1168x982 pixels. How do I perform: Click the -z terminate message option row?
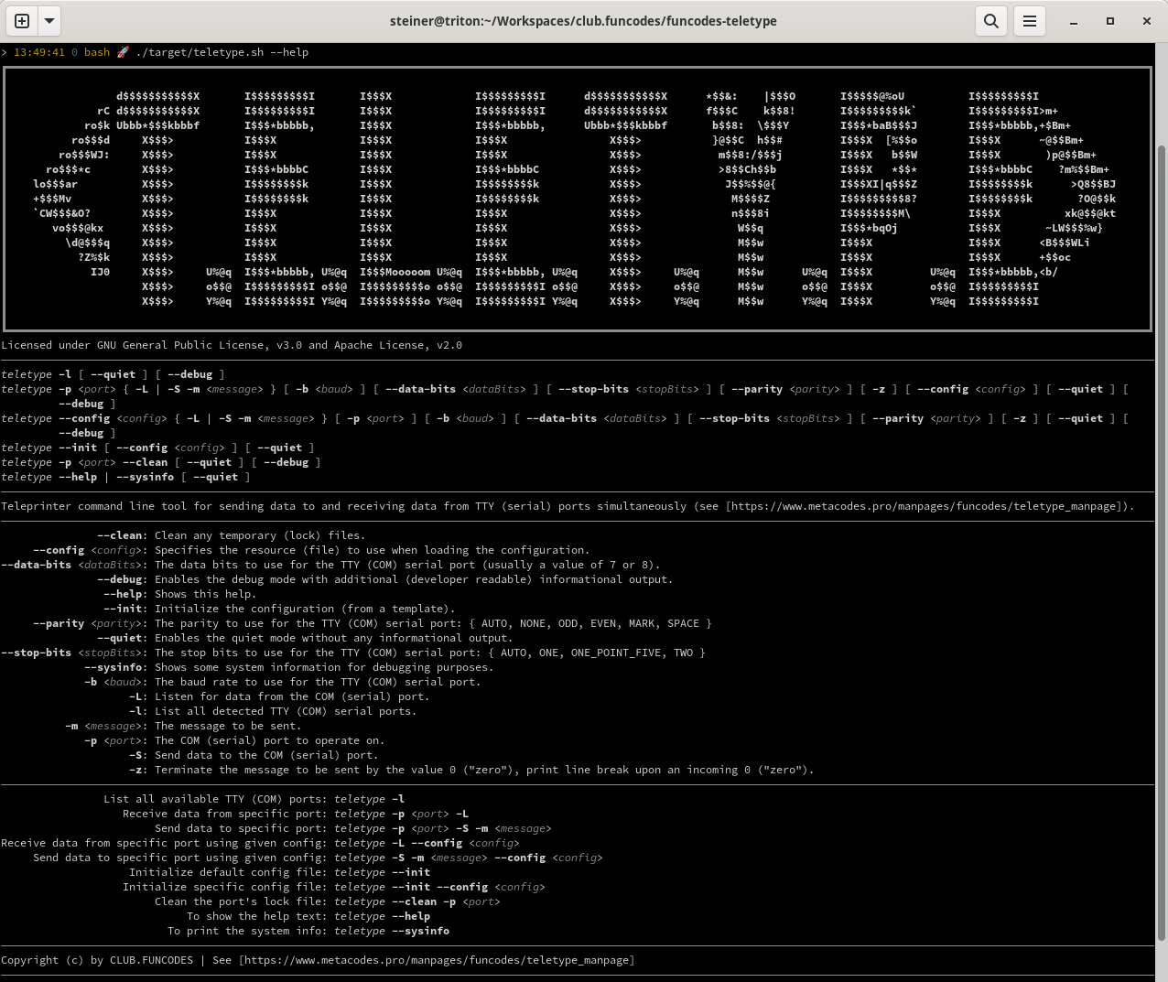click(471, 770)
